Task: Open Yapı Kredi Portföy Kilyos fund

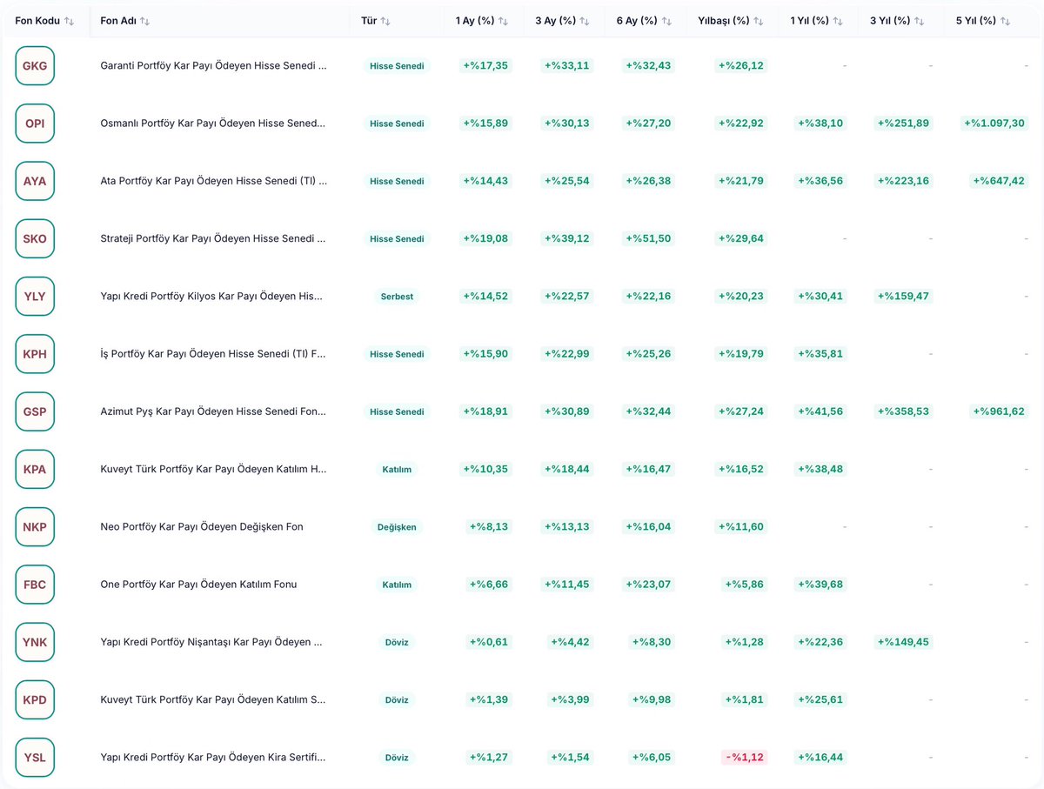Action: point(211,296)
